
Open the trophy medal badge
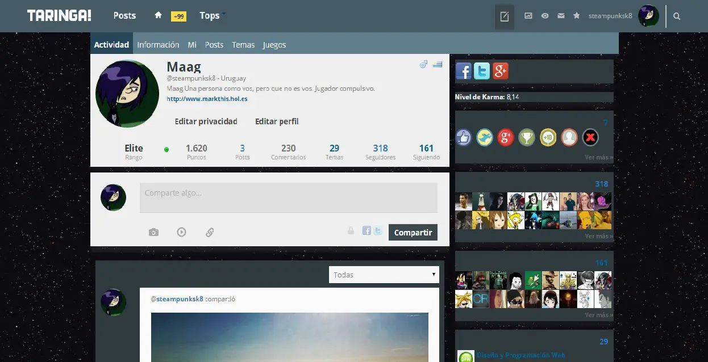point(527,137)
